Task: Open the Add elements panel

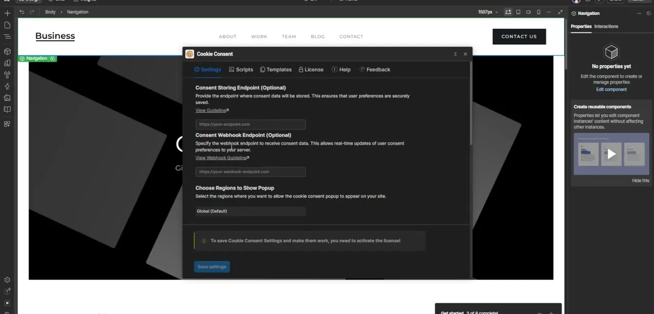Action: tap(7, 13)
